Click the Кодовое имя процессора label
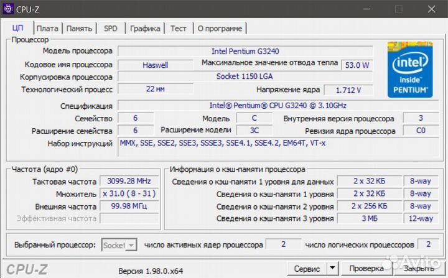The image size is (448, 278). point(68,65)
